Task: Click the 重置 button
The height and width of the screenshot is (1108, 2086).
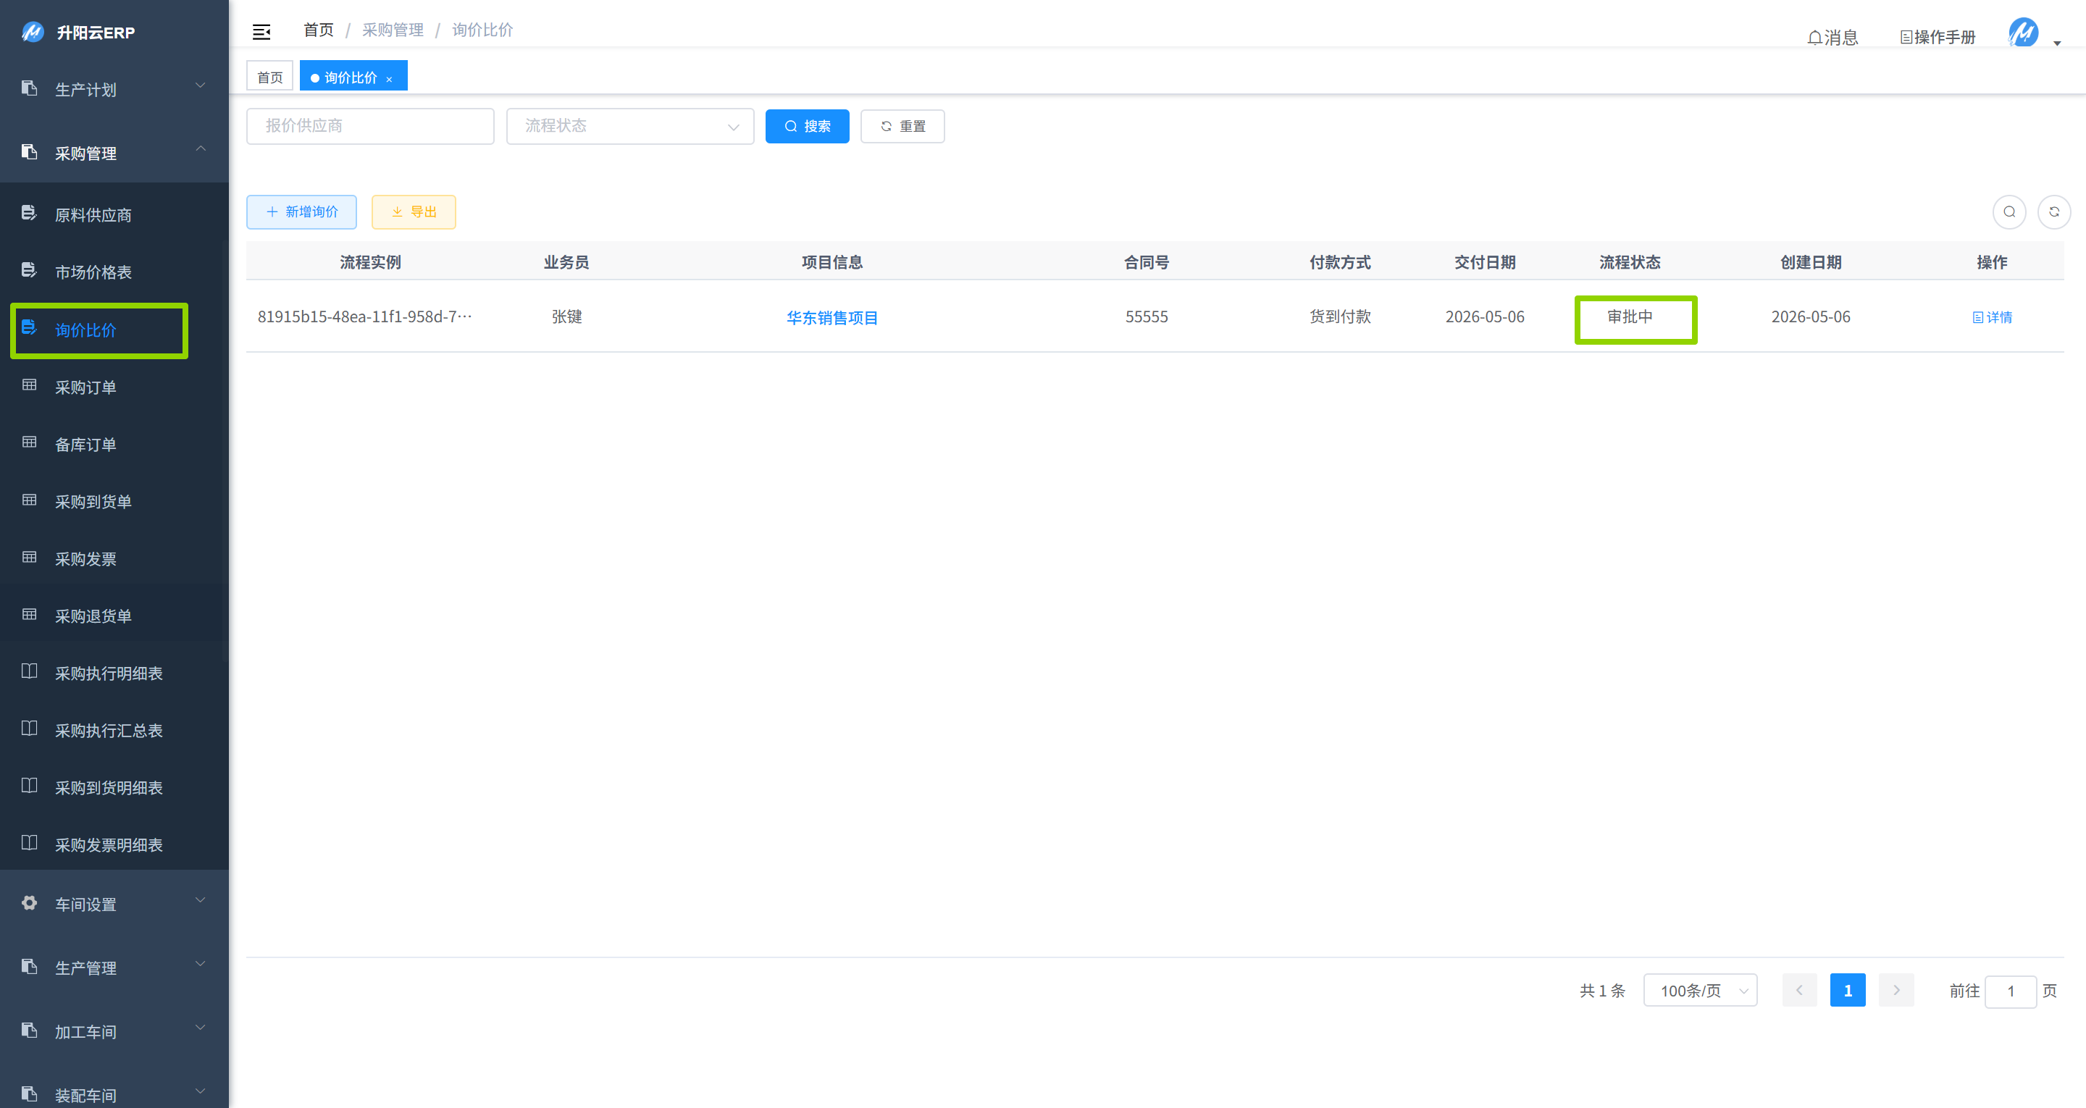Action: (902, 125)
